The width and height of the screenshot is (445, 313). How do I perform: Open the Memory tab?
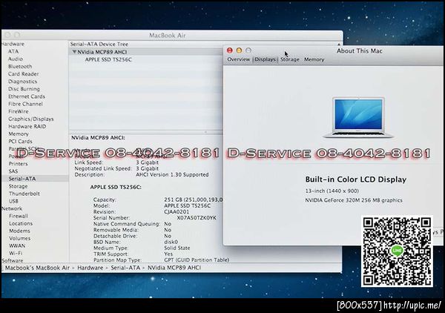coord(314,59)
